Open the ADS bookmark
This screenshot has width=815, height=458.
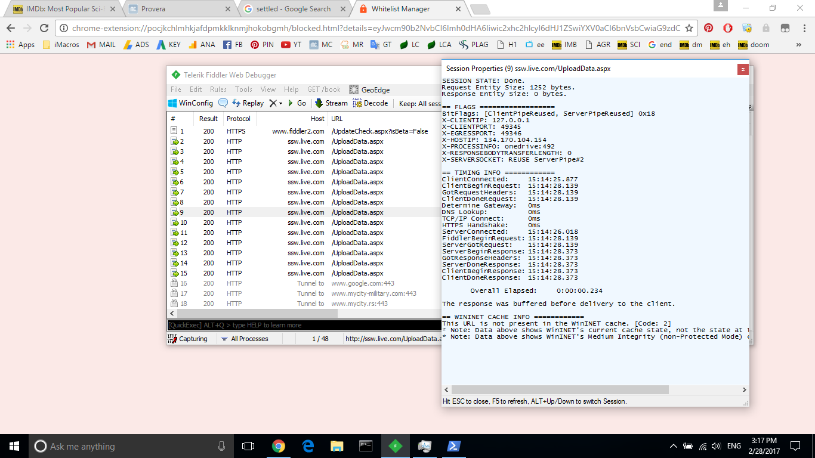136,45
